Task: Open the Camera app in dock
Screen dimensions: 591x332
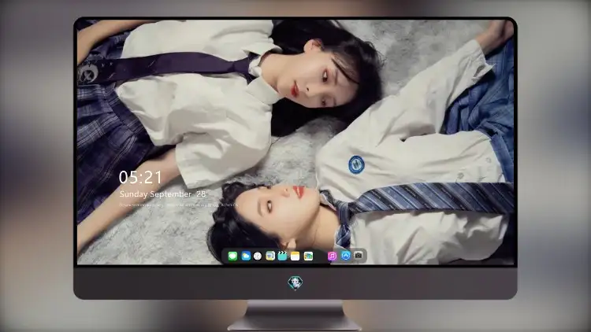Action: pos(359,256)
